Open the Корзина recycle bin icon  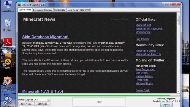click(x=8, y=25)
